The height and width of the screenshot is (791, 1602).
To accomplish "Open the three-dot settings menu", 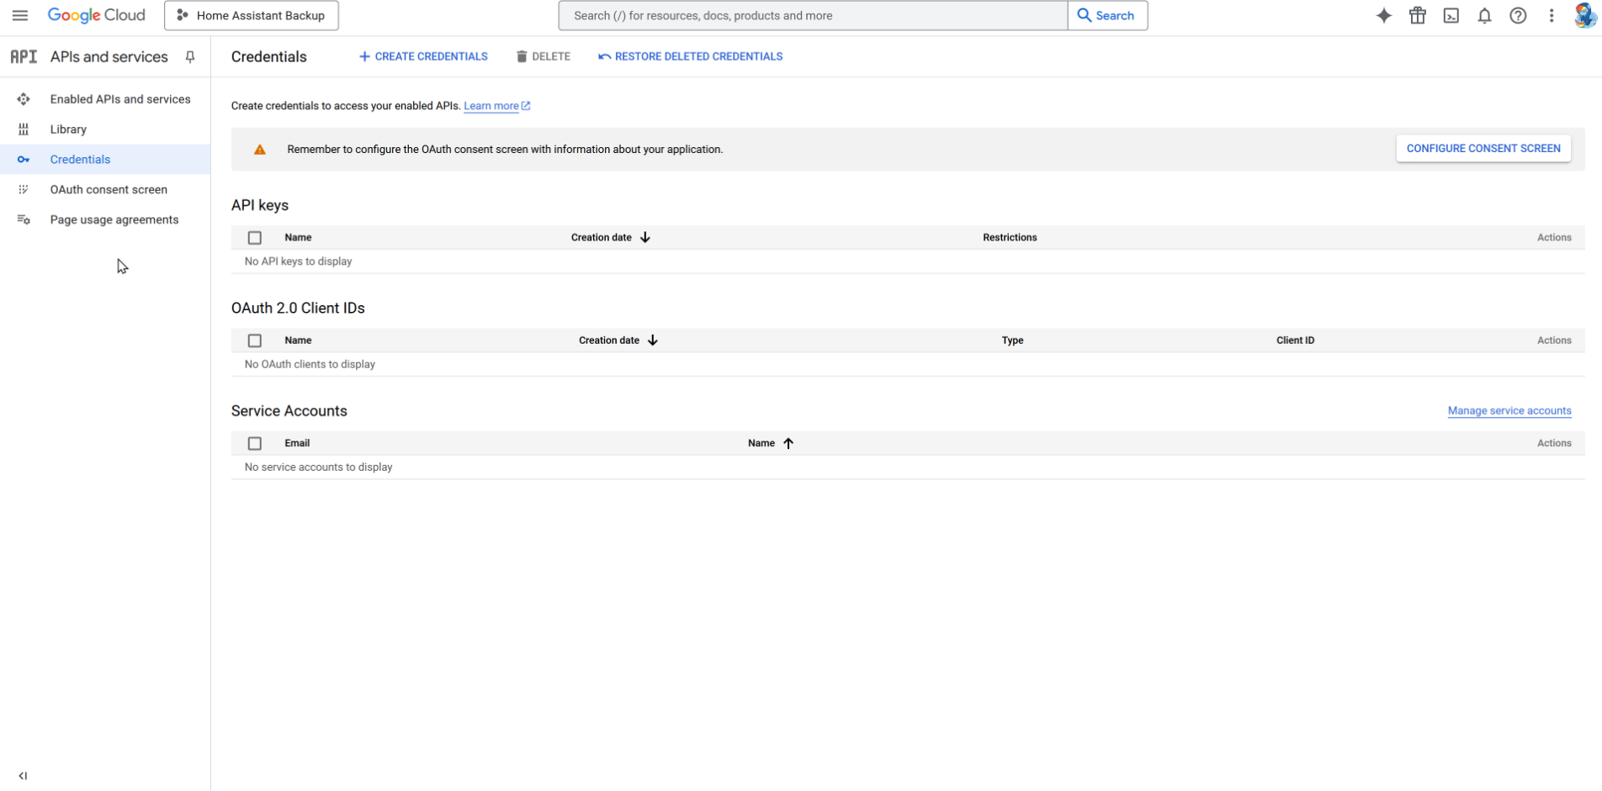I will tap(1552, 15).
